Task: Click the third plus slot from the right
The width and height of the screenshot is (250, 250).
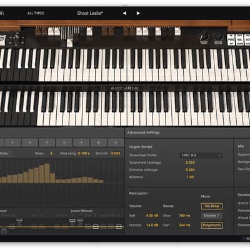Action: pos(81,142)
